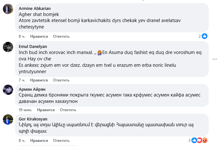
Task: Click the heart reaction icon on Gor's comment
Action: pos(200,140)
